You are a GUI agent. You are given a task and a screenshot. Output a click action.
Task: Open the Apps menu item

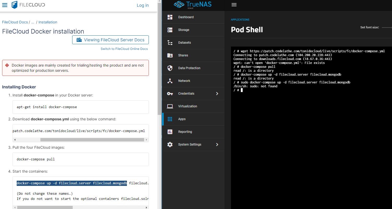[193, 119]
